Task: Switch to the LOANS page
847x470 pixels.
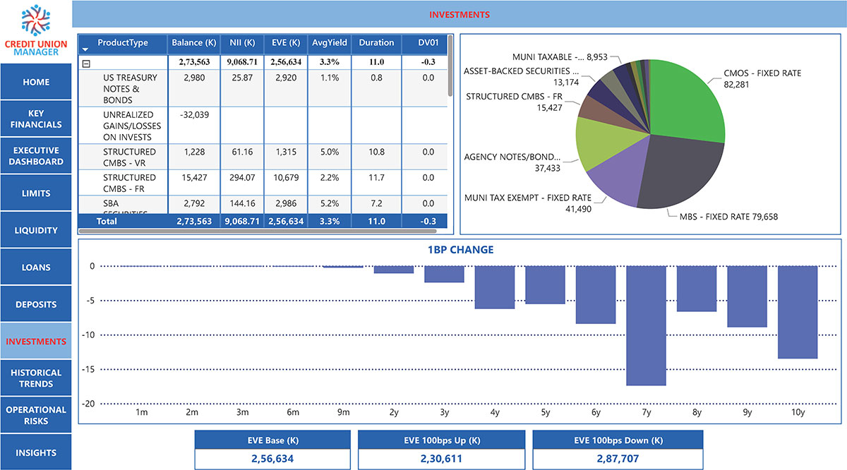Action: [36, 267]
